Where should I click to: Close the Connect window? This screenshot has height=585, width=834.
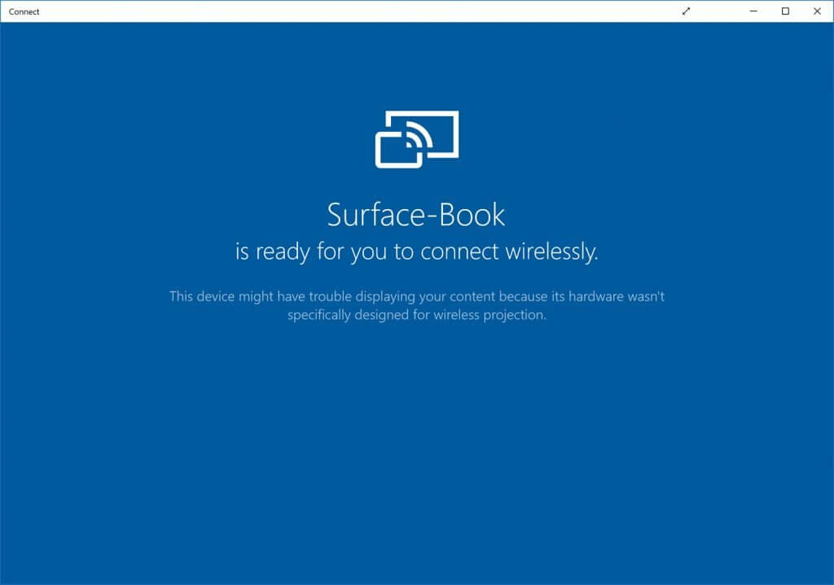[817, 11]
